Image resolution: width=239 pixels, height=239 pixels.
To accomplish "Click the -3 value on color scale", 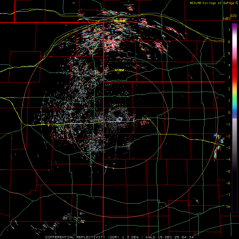I will pyautogui.click(x=228, y=148).
